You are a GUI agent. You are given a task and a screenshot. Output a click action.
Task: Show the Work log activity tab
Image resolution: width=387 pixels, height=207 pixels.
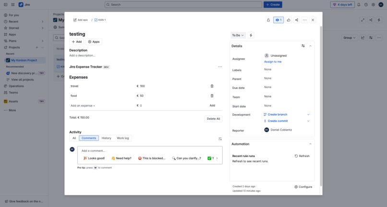(x=122, y=138)
